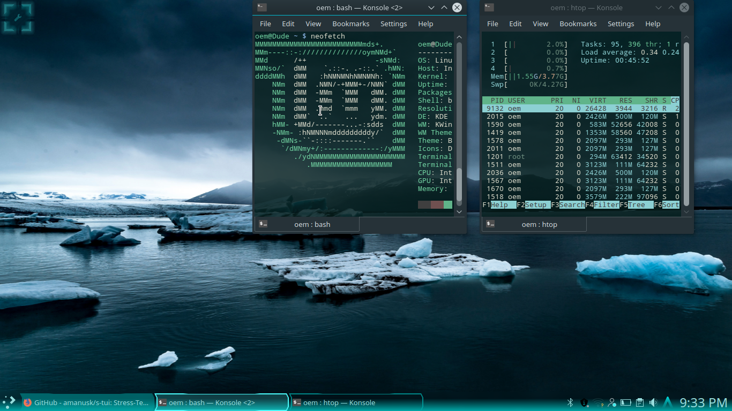Open battery status tray icon

(x=626, y=402)
